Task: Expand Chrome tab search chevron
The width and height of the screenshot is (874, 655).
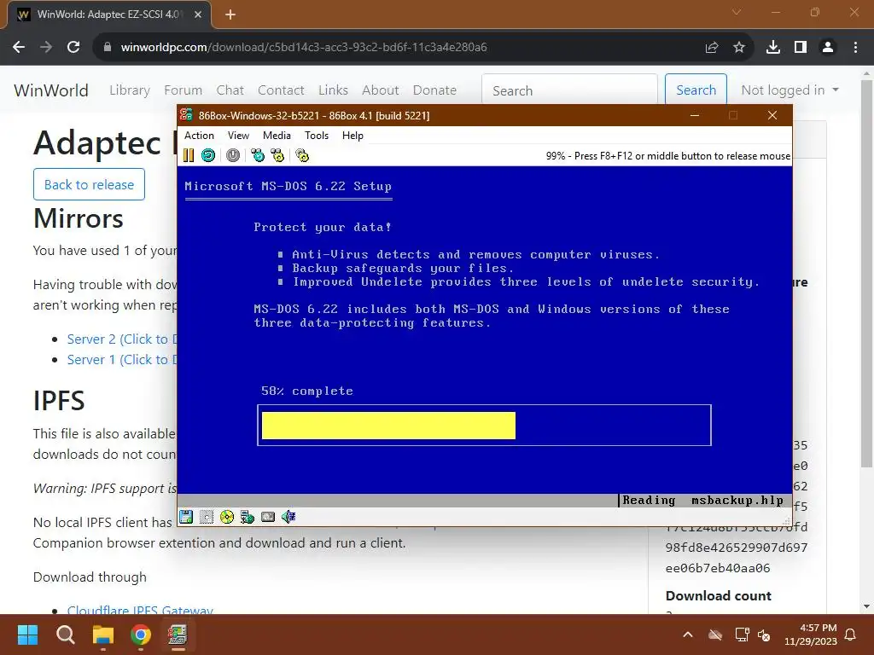Action: click(737, 12)
